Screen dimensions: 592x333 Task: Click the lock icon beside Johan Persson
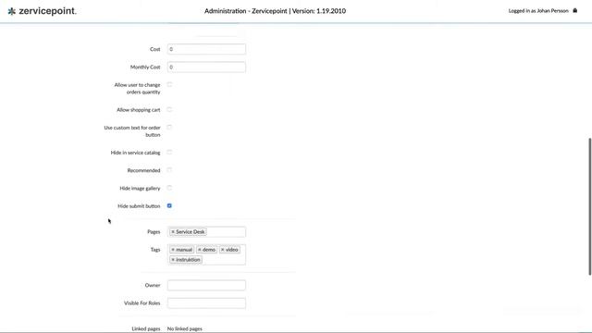click(575, 10)
